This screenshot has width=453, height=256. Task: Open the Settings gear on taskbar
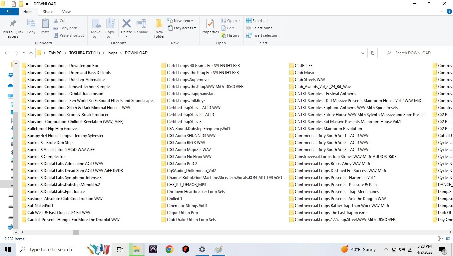202,249
